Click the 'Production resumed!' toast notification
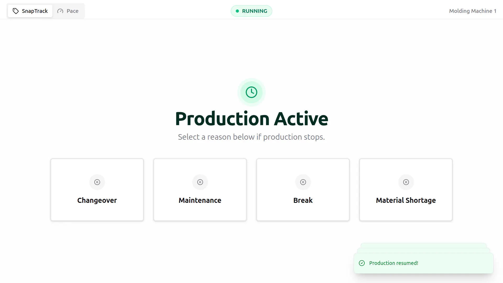Viewport: 503px width, 283px height. (x=424, y=263)
